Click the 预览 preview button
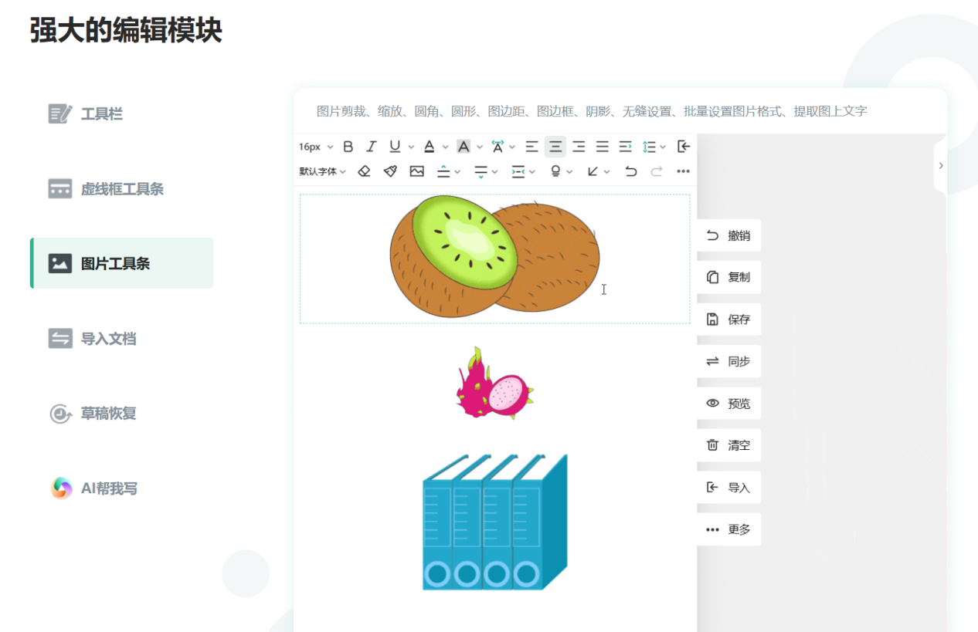Image resolution: width=978 pixels, height=632 pixels. (x=728, y=403)
